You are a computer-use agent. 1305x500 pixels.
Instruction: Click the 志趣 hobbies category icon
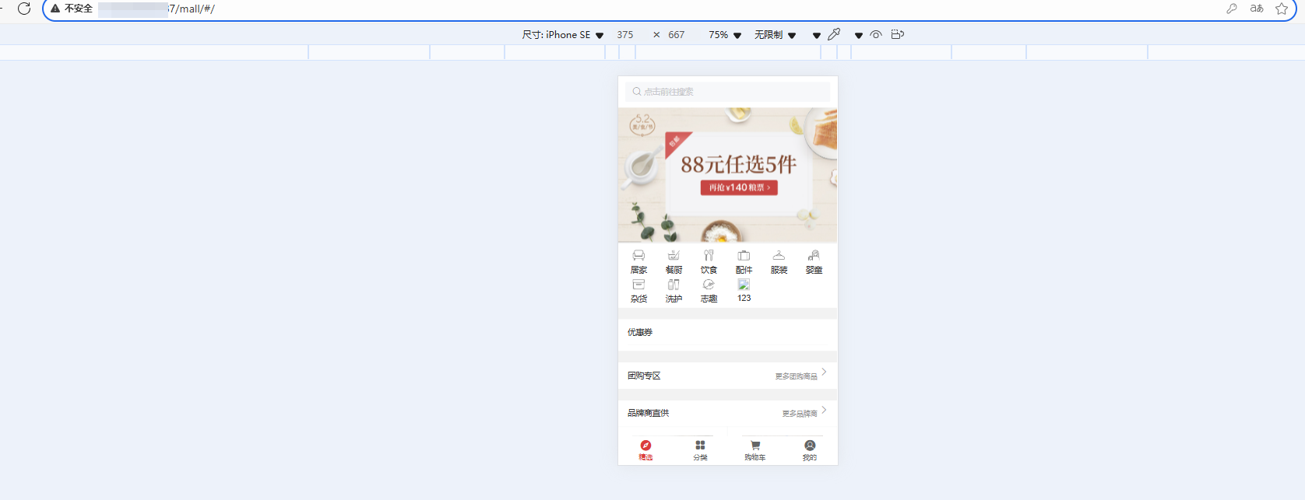tap(709, 285)
